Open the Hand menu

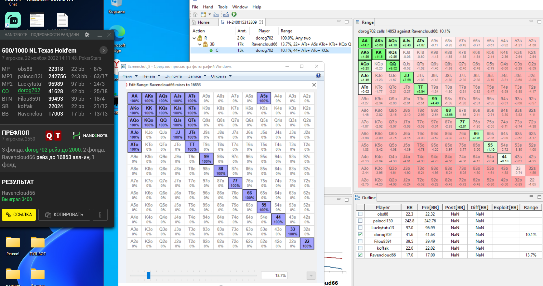click(208, 7)
